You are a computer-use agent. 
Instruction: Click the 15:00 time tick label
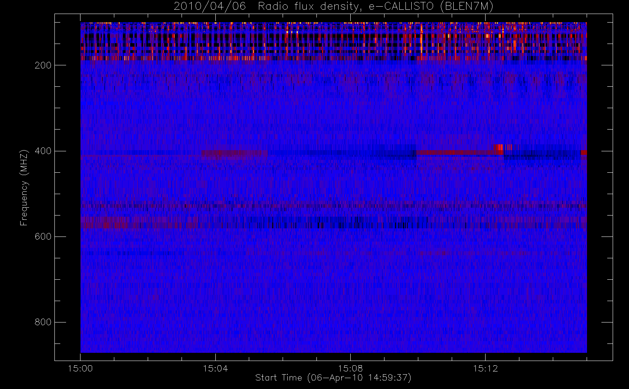point(80,368)
